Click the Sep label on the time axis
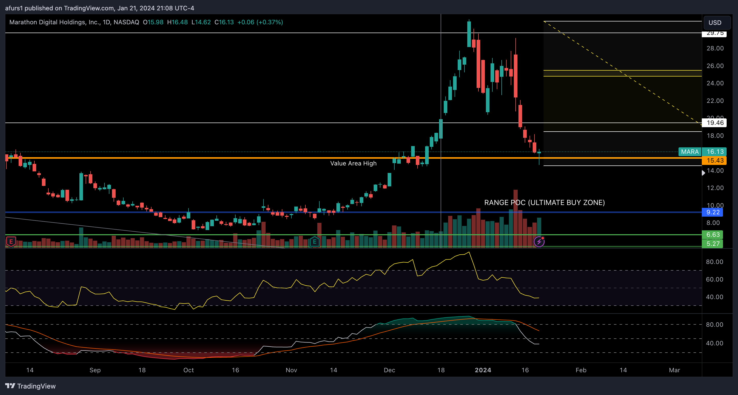Screen dimensions: 738x395 coord(95,370)
